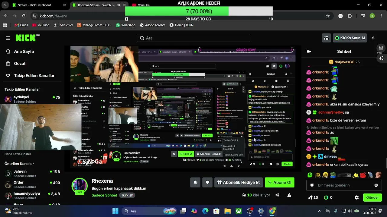Viewport: 387px width, 217px height.
Task: Enable stream notifications with the bell icon
Action: (195, 182)
